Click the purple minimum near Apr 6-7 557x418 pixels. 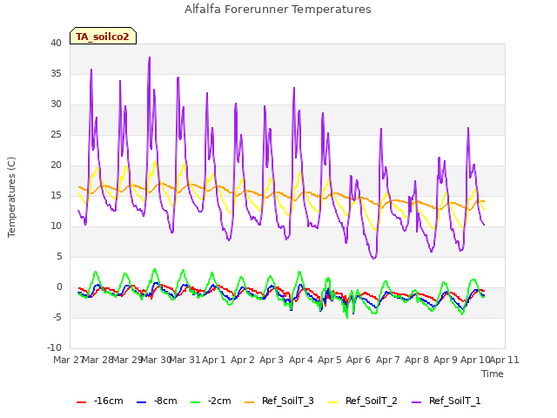click(373, 258)
